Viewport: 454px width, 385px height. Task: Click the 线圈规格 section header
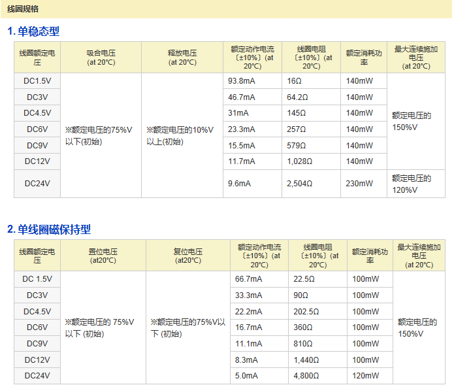(23, 9)
